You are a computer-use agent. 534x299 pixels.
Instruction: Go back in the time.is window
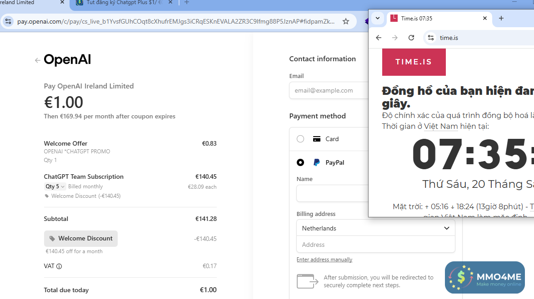(x=379, y=38)
